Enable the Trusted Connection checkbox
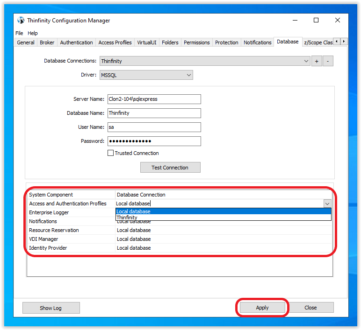Image resolution: width=361 pixels, height=330 pixels. pos(110,153)
